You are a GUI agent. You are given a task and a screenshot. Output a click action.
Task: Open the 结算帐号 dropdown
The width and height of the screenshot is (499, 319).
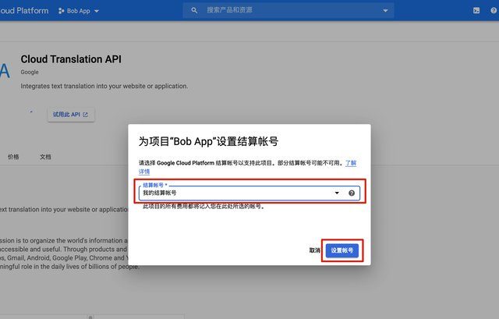coord(249,193)
